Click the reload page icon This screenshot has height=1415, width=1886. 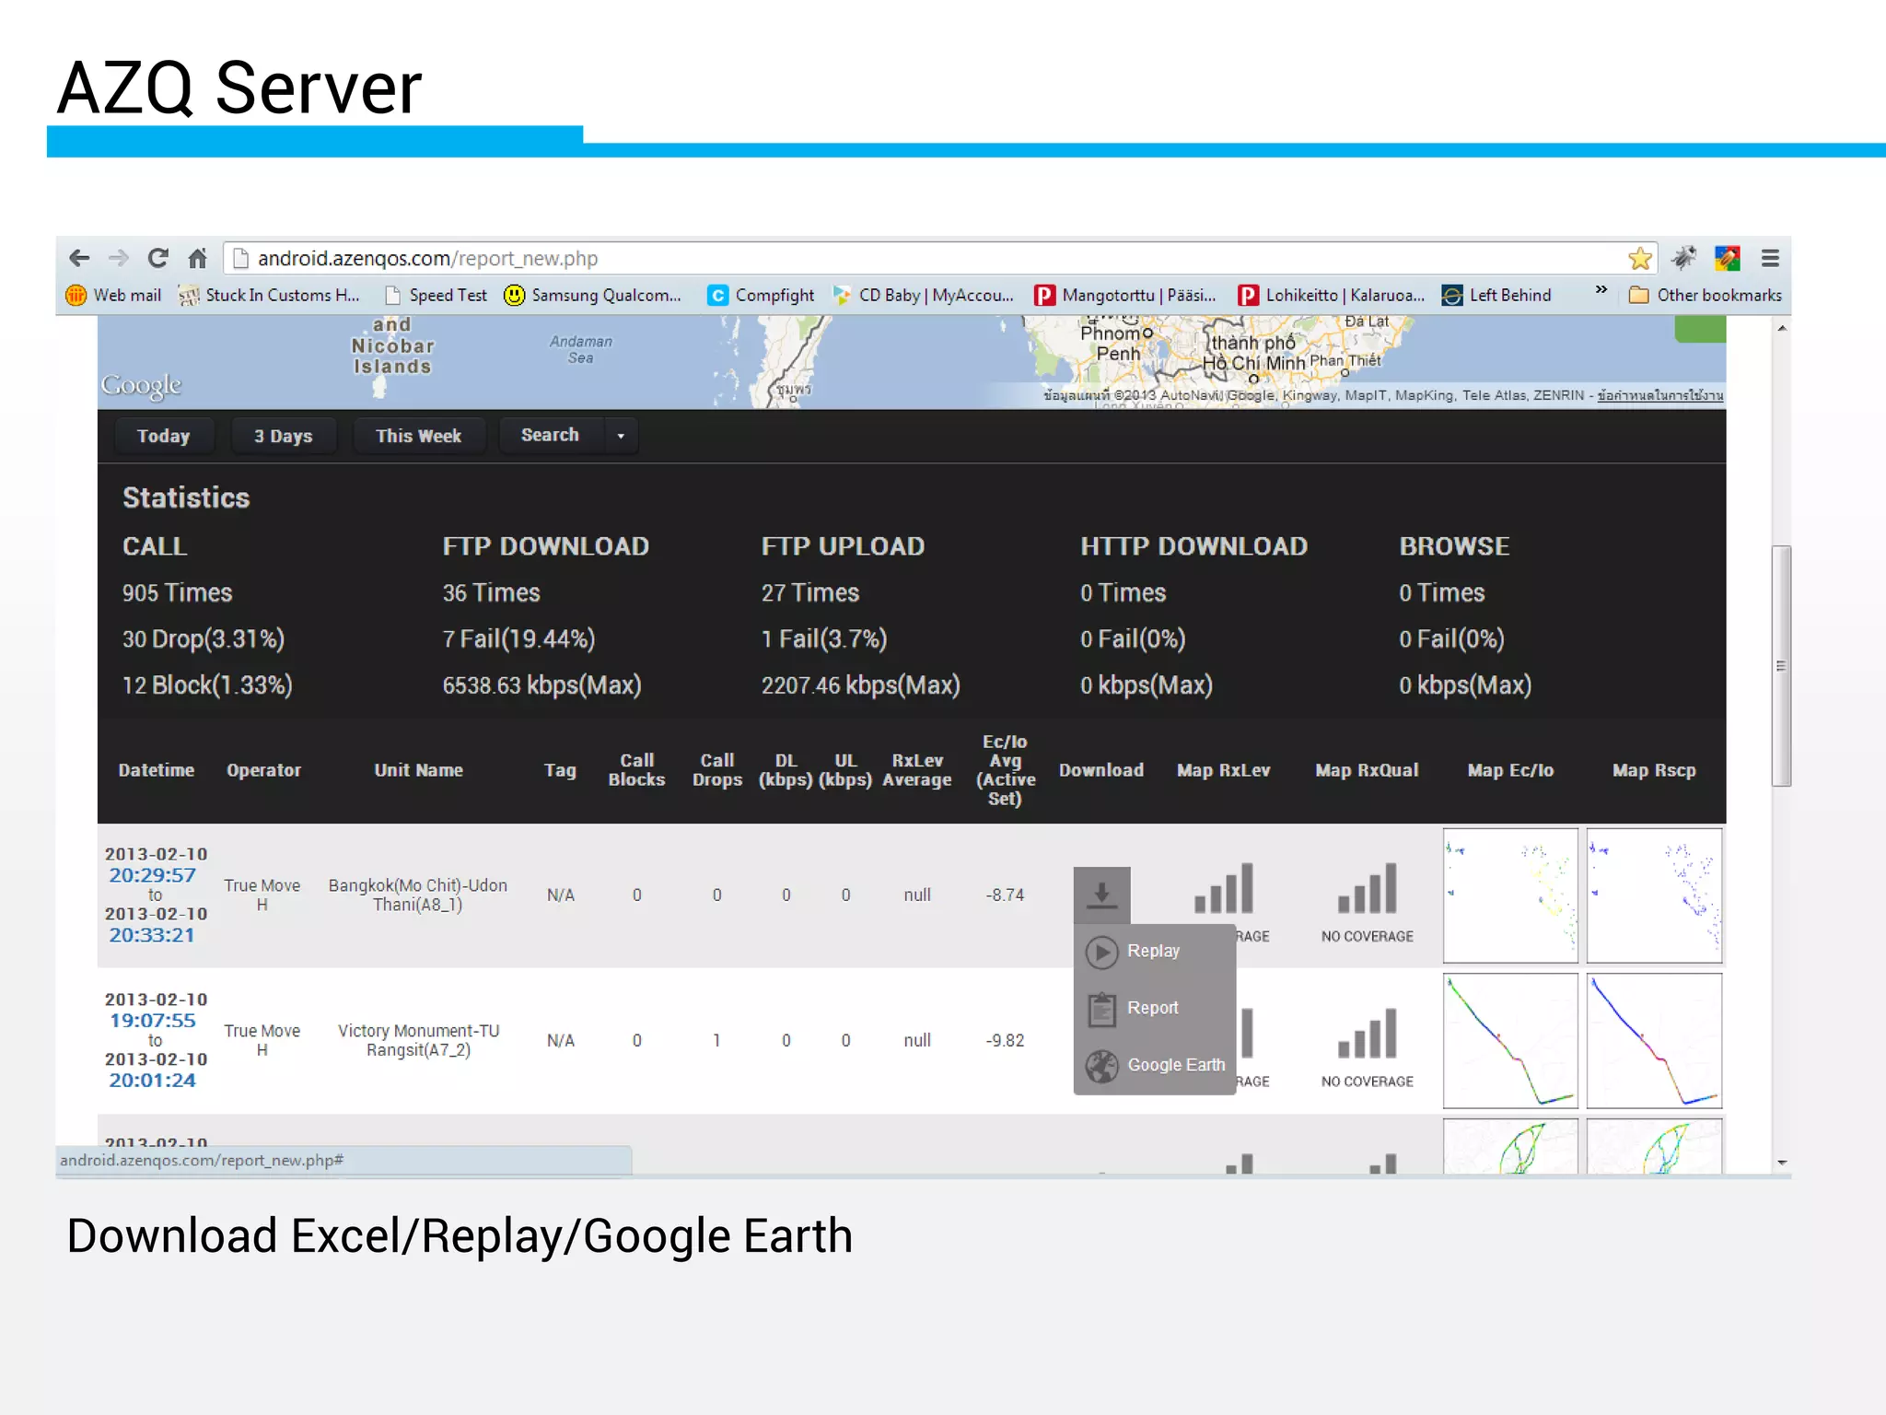point(157,258)
